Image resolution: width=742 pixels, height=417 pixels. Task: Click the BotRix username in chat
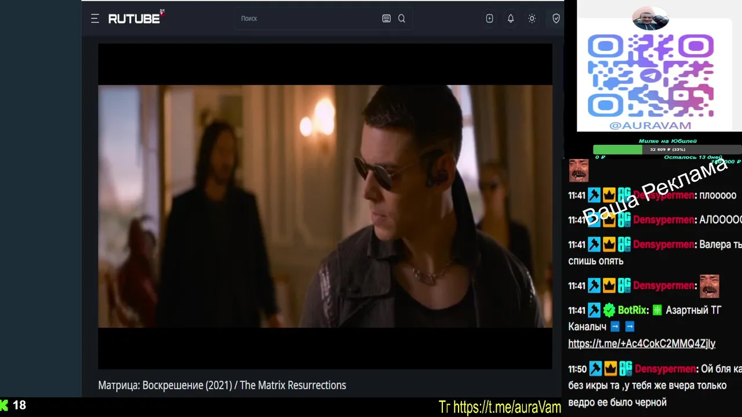point(632,310)
